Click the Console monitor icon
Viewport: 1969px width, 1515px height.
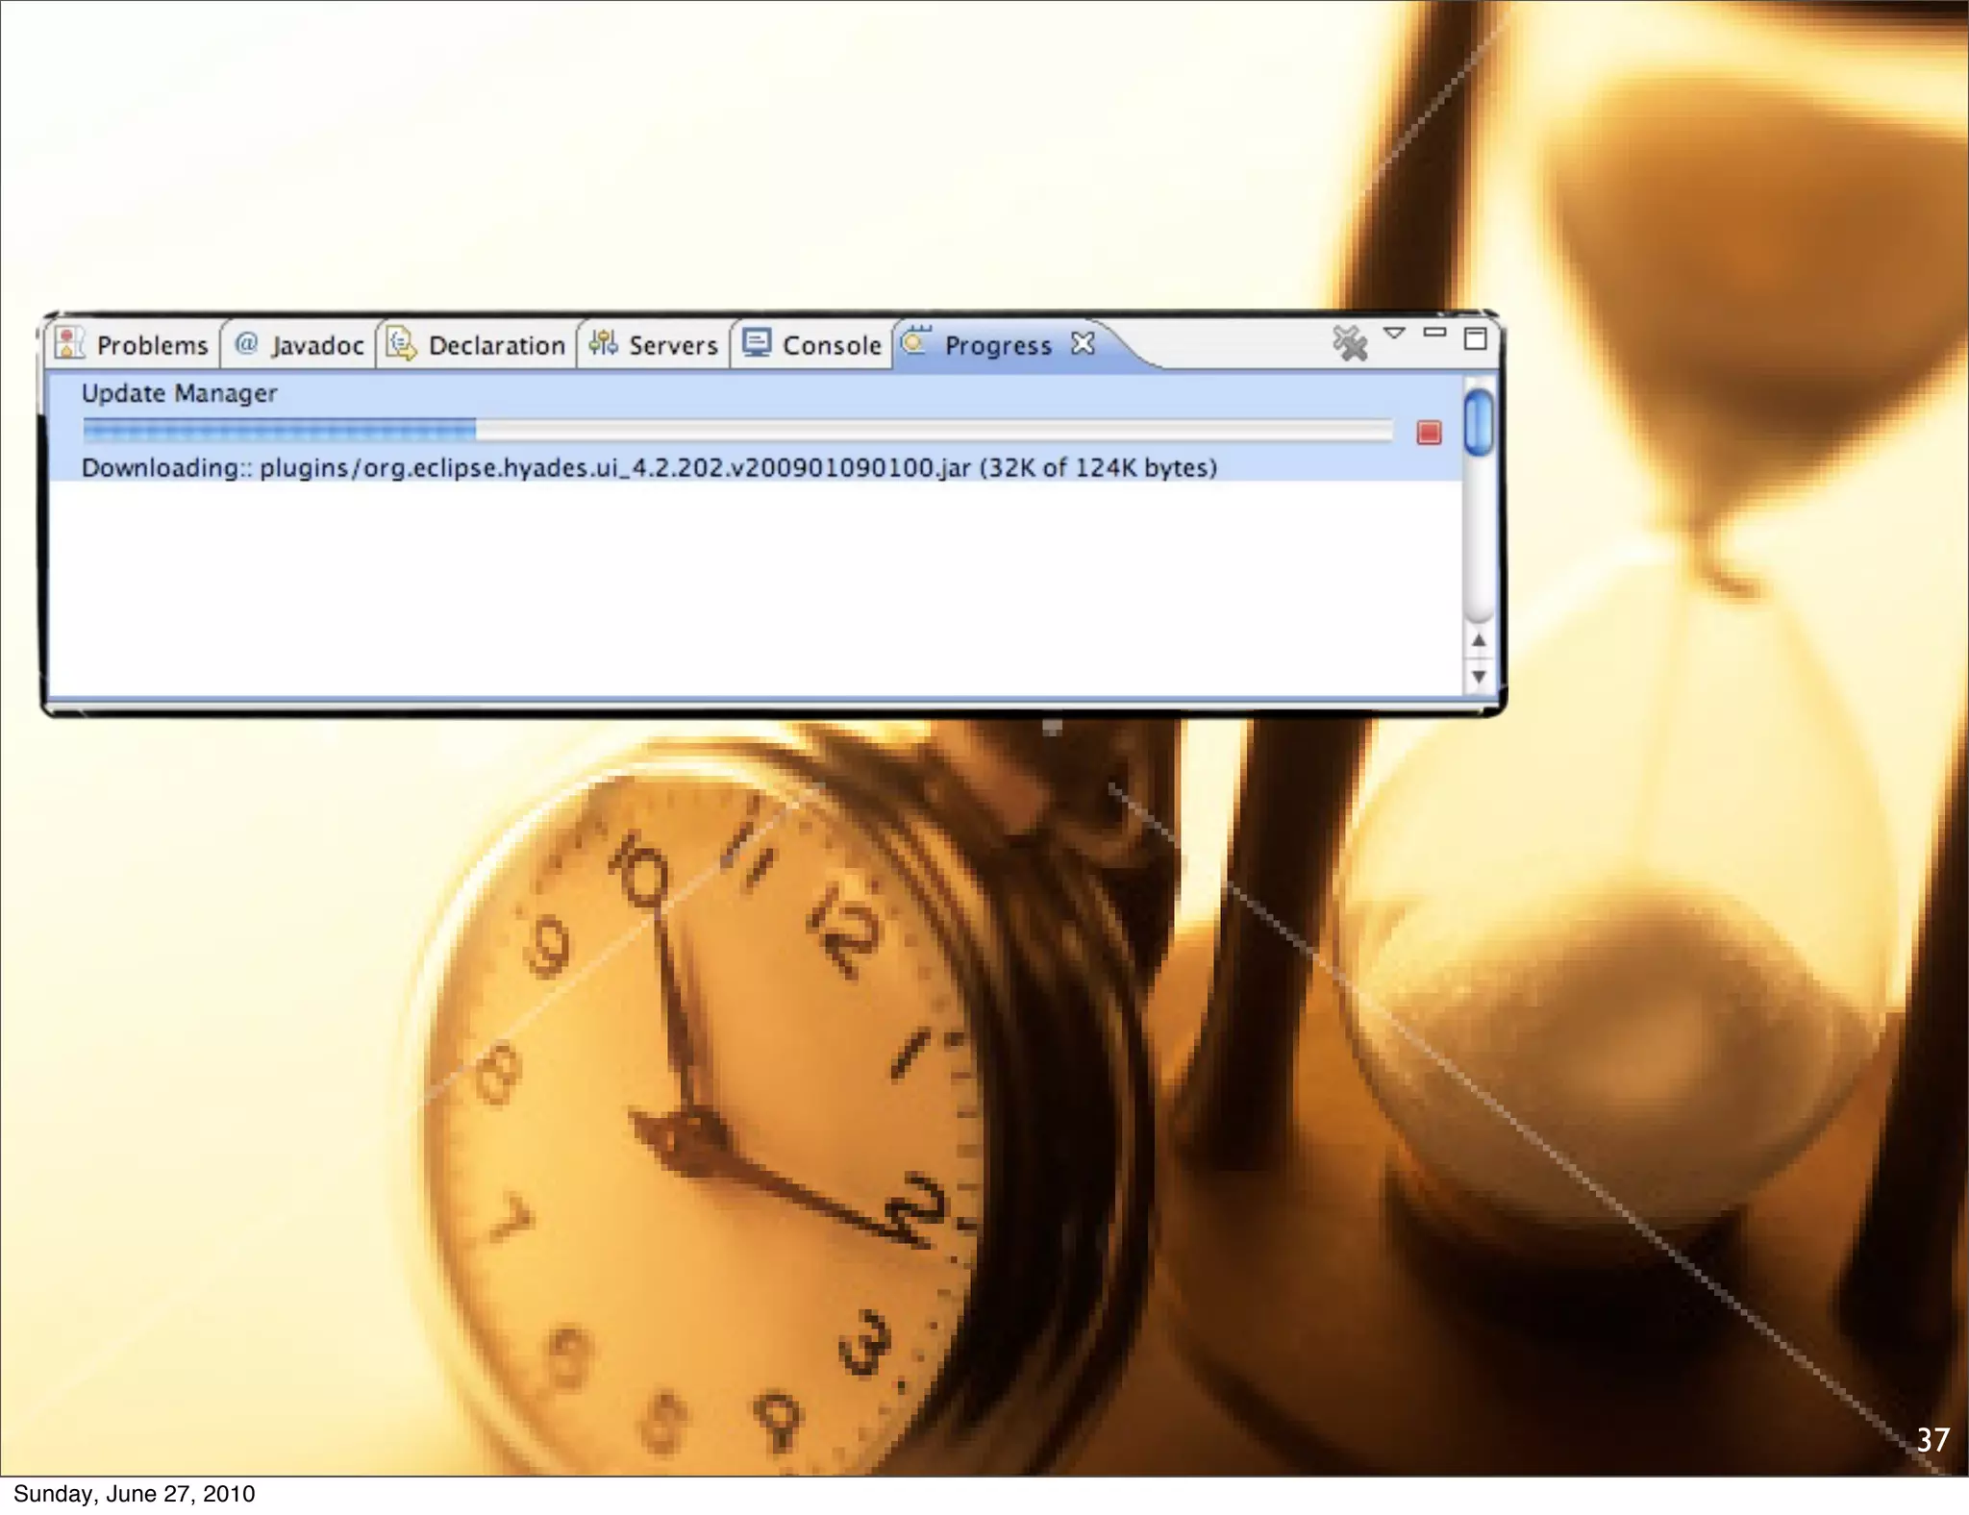tap(757, 343)
